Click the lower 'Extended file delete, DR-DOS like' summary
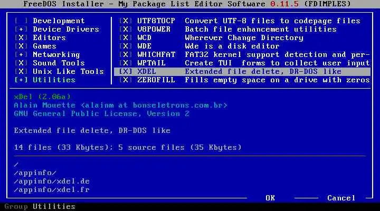Viewport: 380px width, 211px height. [x=92, y=131]
